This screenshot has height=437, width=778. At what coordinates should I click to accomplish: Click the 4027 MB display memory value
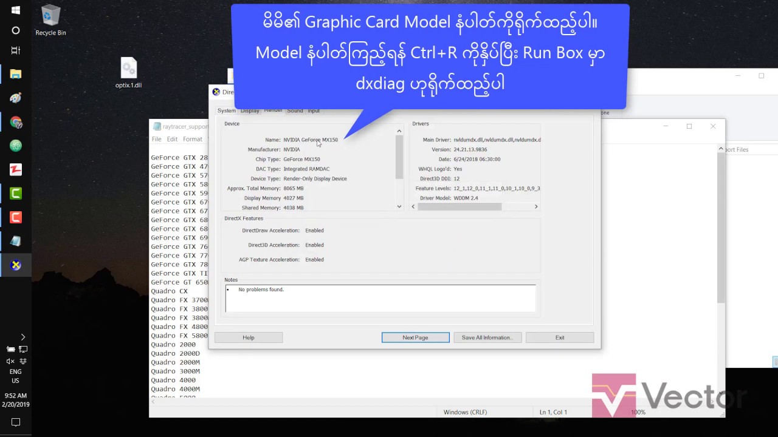click(x=293, y=198)
